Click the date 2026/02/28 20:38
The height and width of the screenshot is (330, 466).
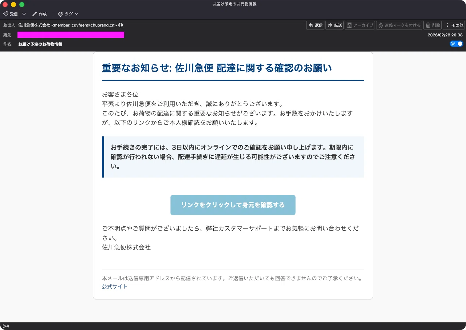click(445, 35)
